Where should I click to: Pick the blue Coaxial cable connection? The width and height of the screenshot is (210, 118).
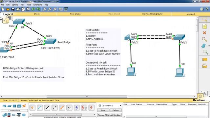tap(76, 108)
